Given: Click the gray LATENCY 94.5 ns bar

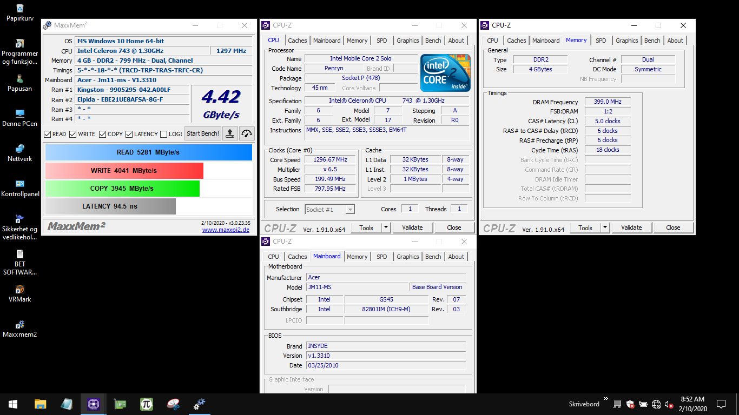Looking at the screenshot, I should tap(110, 206).
